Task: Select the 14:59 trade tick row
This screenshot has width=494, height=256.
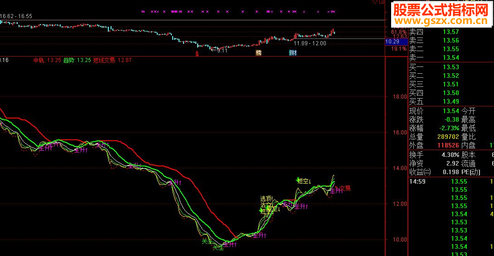Action: pyautogui.click(x=451, y=181)
